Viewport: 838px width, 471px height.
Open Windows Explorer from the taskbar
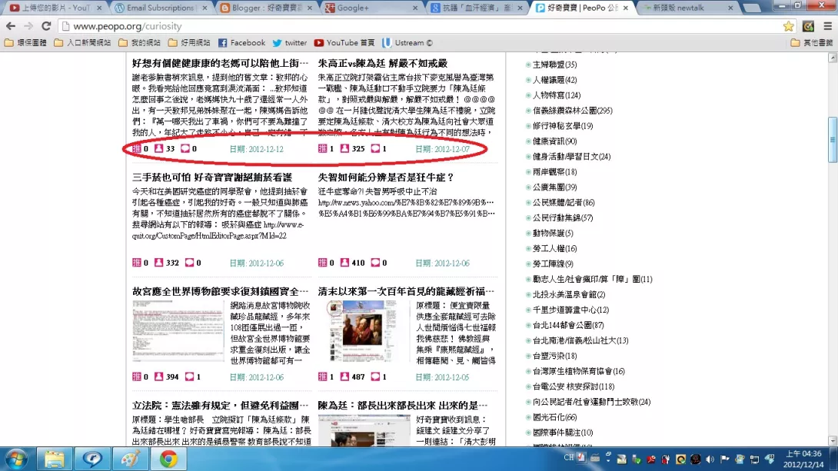54,459
